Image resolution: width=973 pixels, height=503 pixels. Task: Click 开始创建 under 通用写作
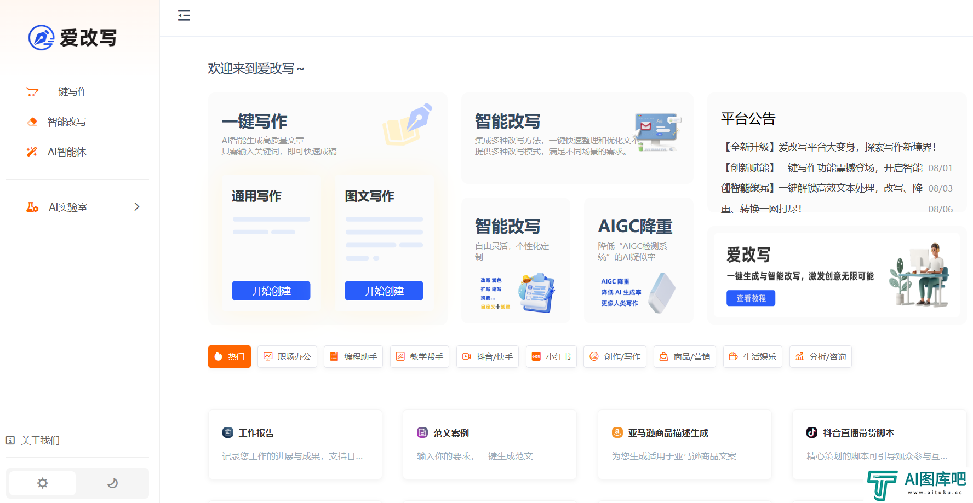pos(271,291)
